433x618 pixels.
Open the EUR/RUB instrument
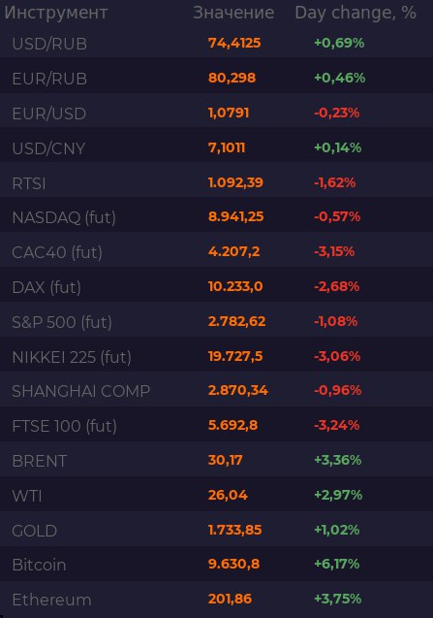coord(49,79)
